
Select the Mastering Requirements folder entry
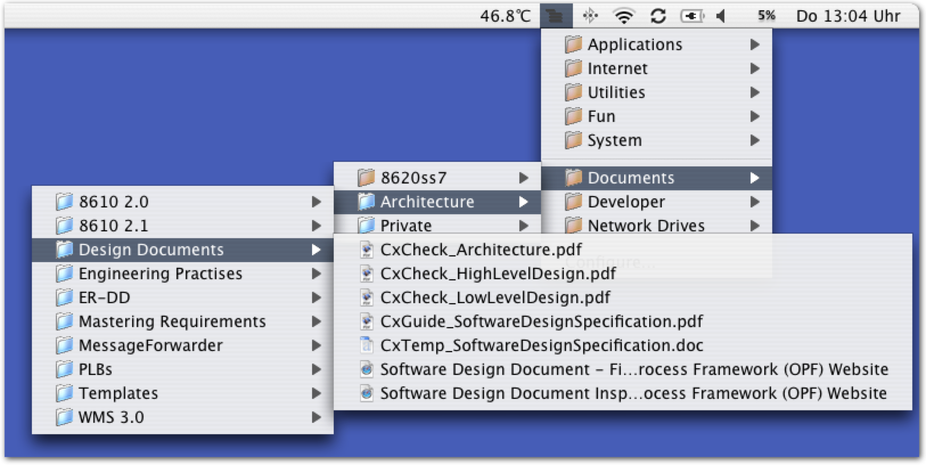click(x=172, y=321)
